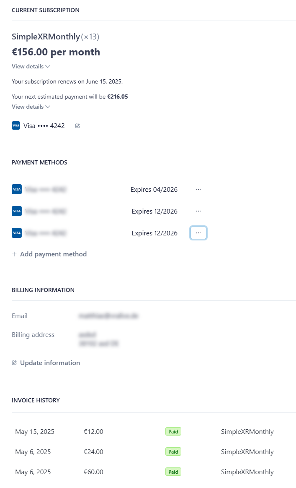Open the €60.00 invoice from May 6
This screenshot has height=488, width=296.
93,472
